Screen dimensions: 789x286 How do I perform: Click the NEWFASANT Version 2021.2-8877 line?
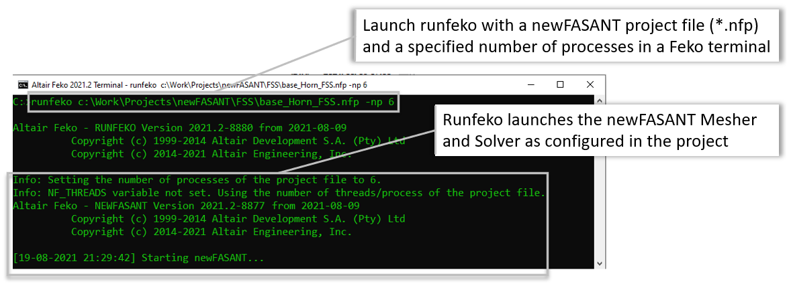(186, 206)
